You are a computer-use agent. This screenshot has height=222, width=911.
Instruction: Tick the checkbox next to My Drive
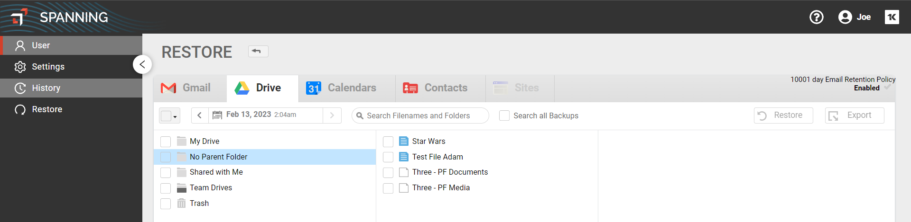pyautogui.click(x=166, y=142)
